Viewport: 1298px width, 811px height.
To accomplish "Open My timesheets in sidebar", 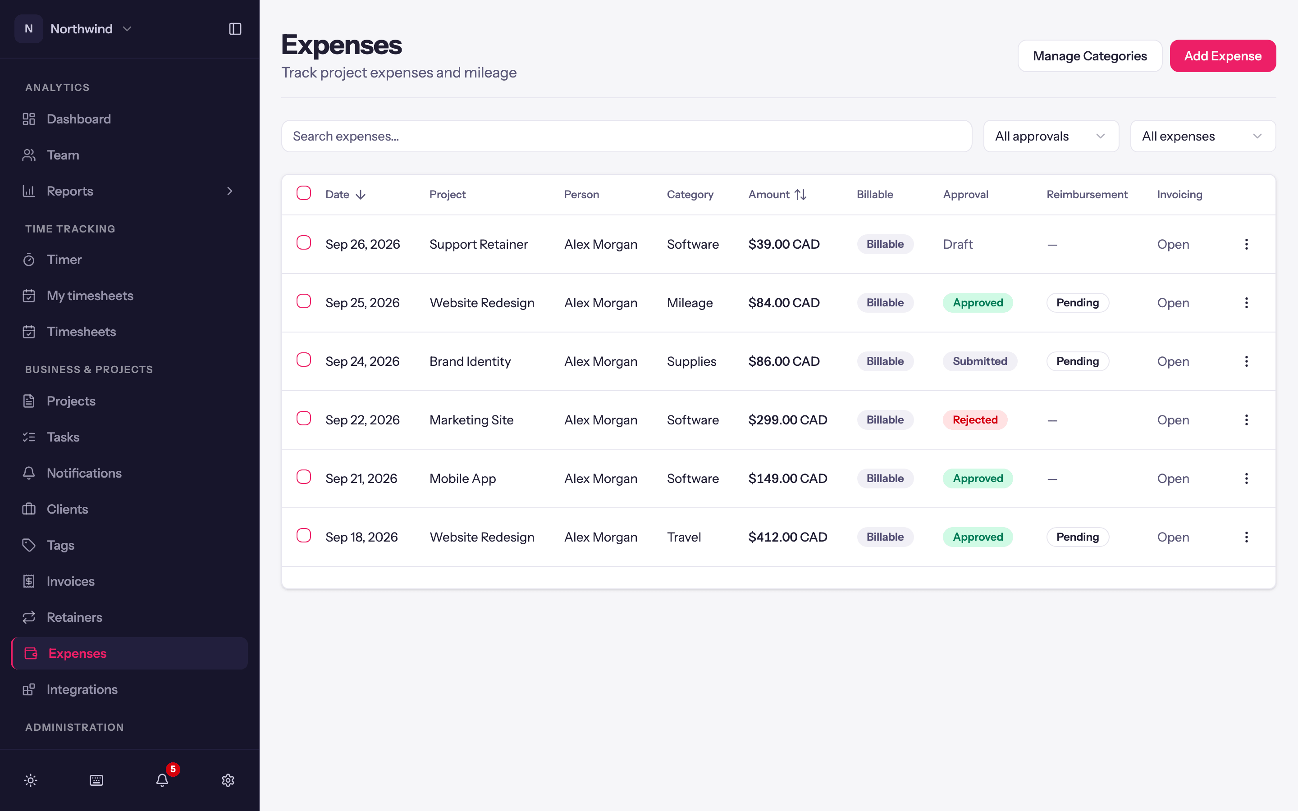I will 129,296.
